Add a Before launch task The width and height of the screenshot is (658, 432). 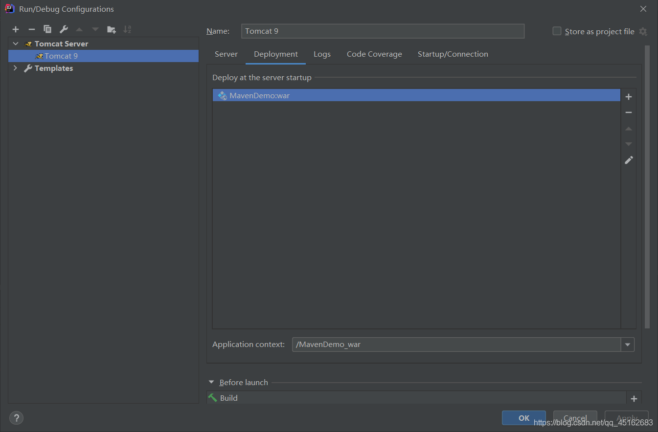click(x=634, y=399)
